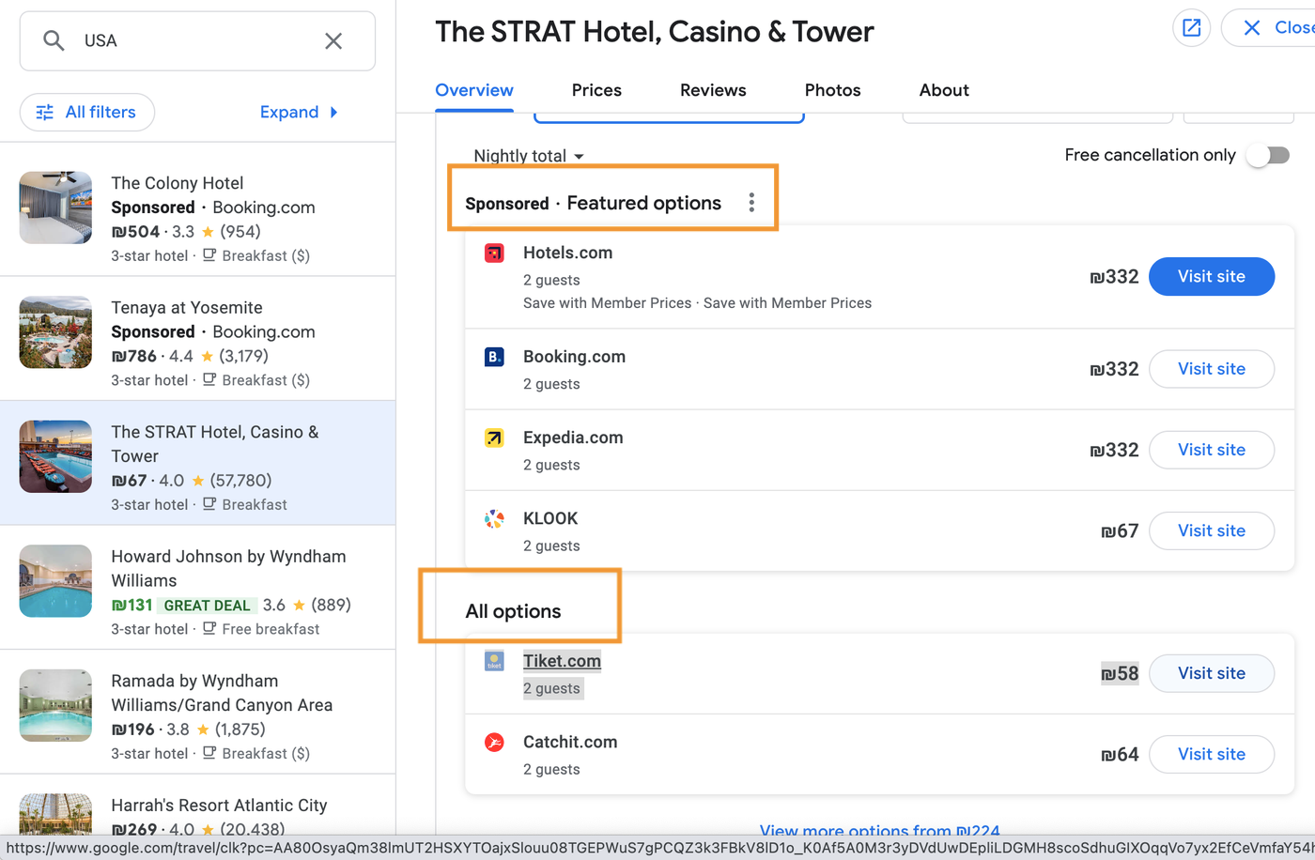Visit site for KLOOK offer
The width and height of the screenshot is (1315, 860).
[x=1212, y=530]
